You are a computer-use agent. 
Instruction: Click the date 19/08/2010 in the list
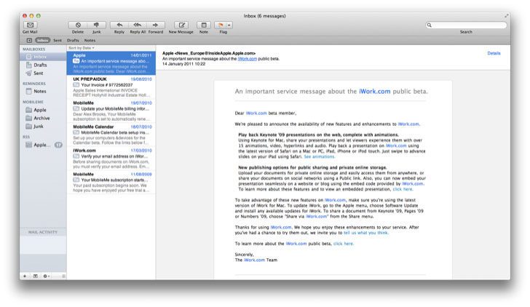pos(141,79)
